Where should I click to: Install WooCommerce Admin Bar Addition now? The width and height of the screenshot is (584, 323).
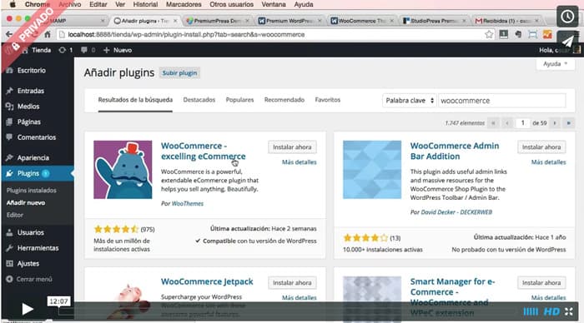pos(541,147)
